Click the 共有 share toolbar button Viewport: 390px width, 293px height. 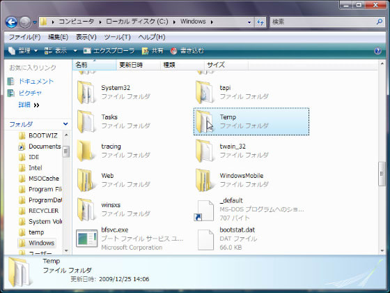coord(153,51)
